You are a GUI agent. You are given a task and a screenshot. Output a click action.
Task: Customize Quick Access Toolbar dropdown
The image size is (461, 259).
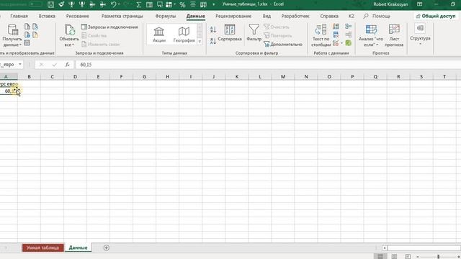click(x=214, y=4)
